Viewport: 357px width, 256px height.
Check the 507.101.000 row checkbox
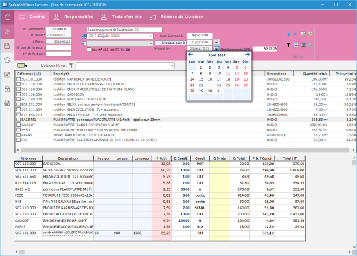pyautogui.click(x=19, y=79)
